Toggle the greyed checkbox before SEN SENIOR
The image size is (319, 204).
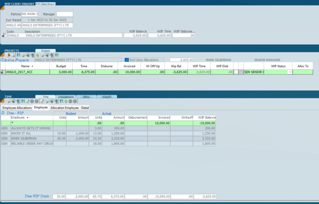click(x=241, y=72)
